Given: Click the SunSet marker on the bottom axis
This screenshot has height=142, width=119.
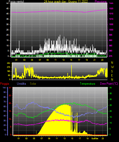Looking at the screenshot, I should pos(95,138).
